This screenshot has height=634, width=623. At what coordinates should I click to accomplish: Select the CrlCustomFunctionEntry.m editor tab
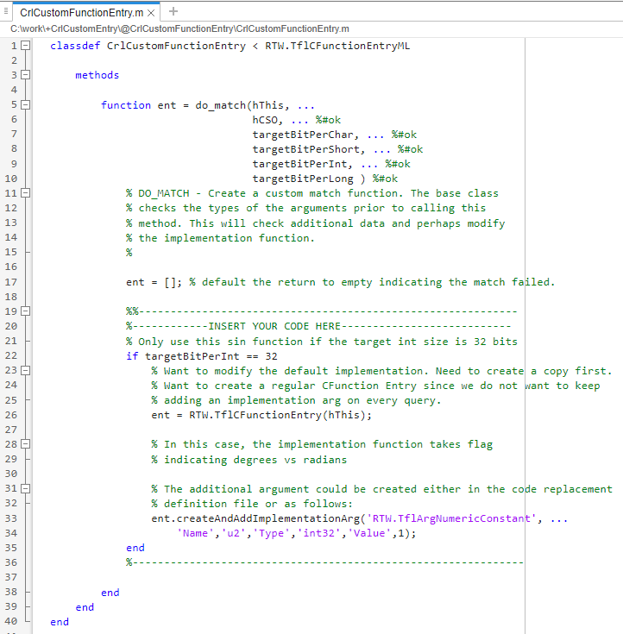point(81,13)
